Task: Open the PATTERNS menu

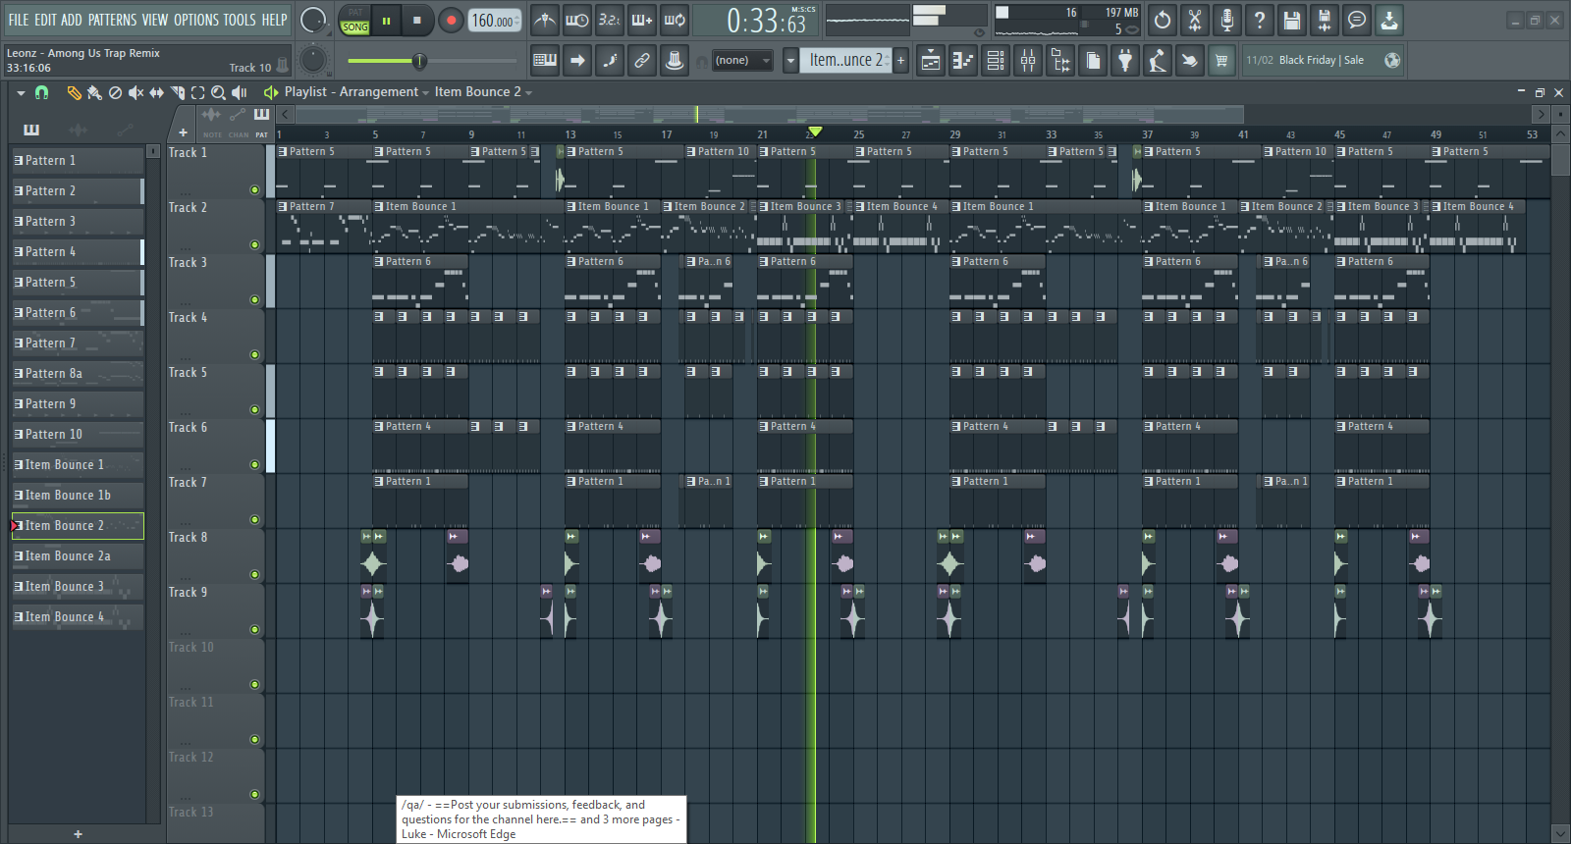Action: click(x=112, y=20)
